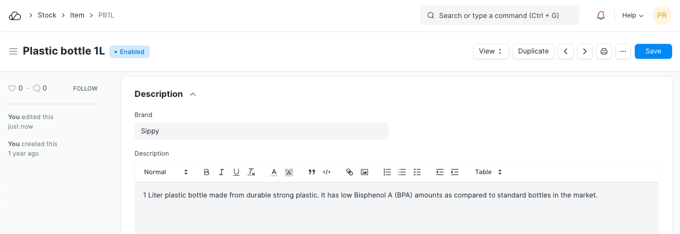Viewport: 680px width, 234px height.
Task: Apply italic formatting in description editor
Action: coord(222,172)
